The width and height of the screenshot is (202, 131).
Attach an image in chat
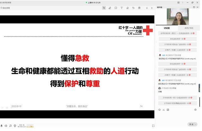pos(168,110)
